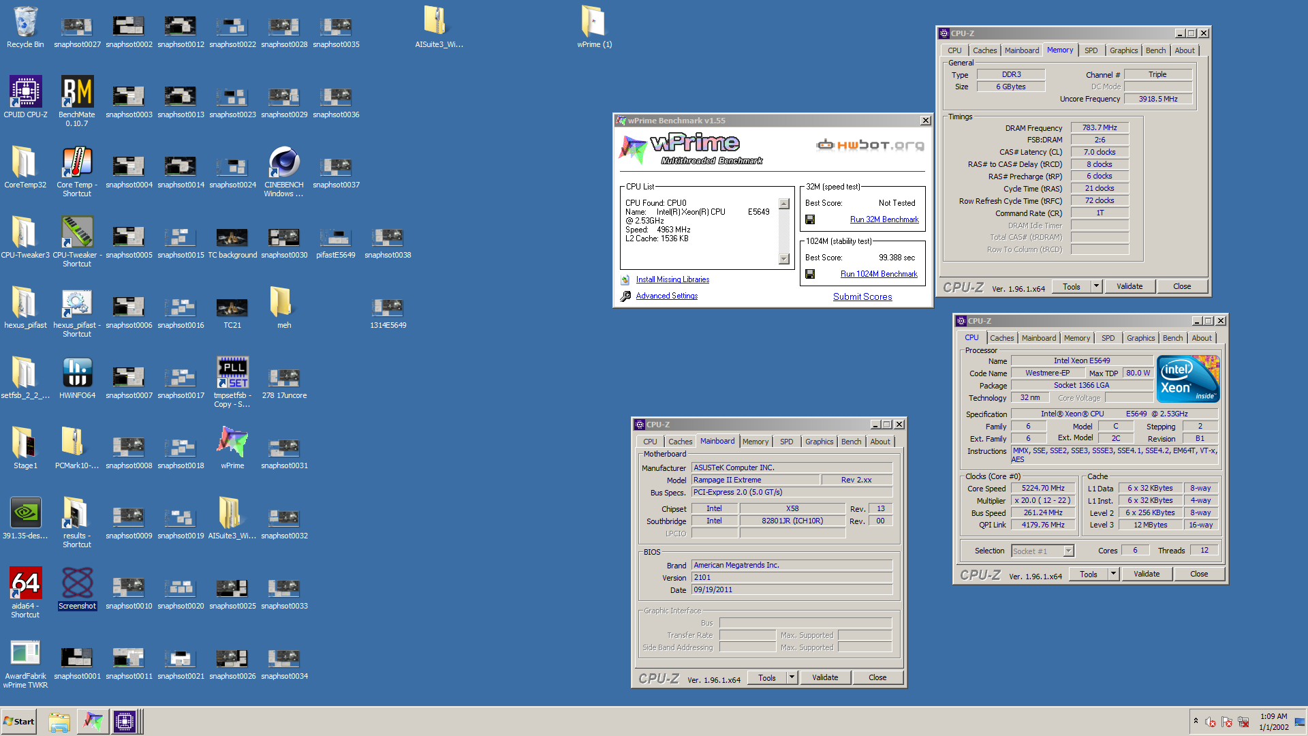Select About tab in Mainboard CPU-Z window

click(x=880, y=442)
